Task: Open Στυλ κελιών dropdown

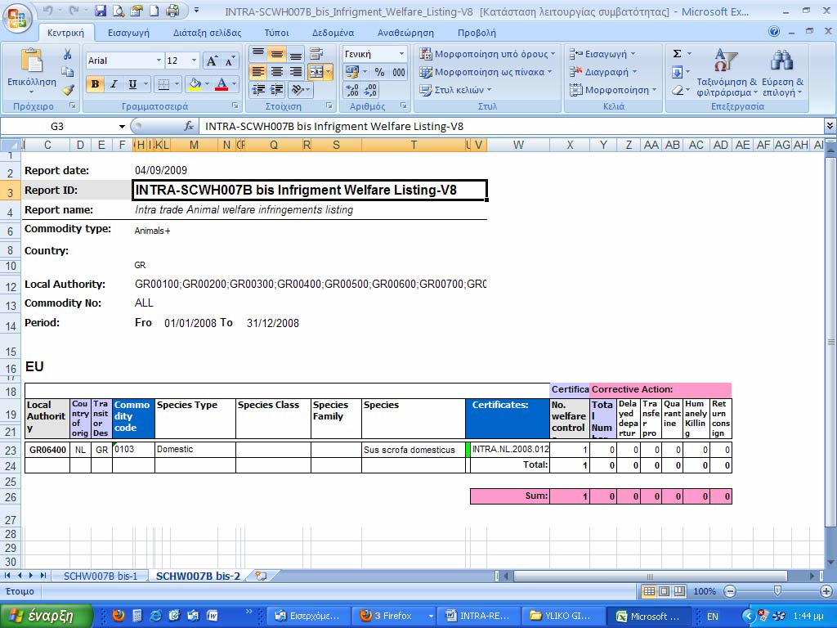Action: (x=455, y=90)
